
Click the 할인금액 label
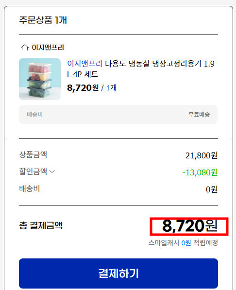pos(33,171)
